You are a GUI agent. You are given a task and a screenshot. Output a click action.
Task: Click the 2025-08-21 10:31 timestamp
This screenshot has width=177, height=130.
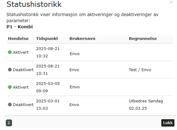coord(48,70)
